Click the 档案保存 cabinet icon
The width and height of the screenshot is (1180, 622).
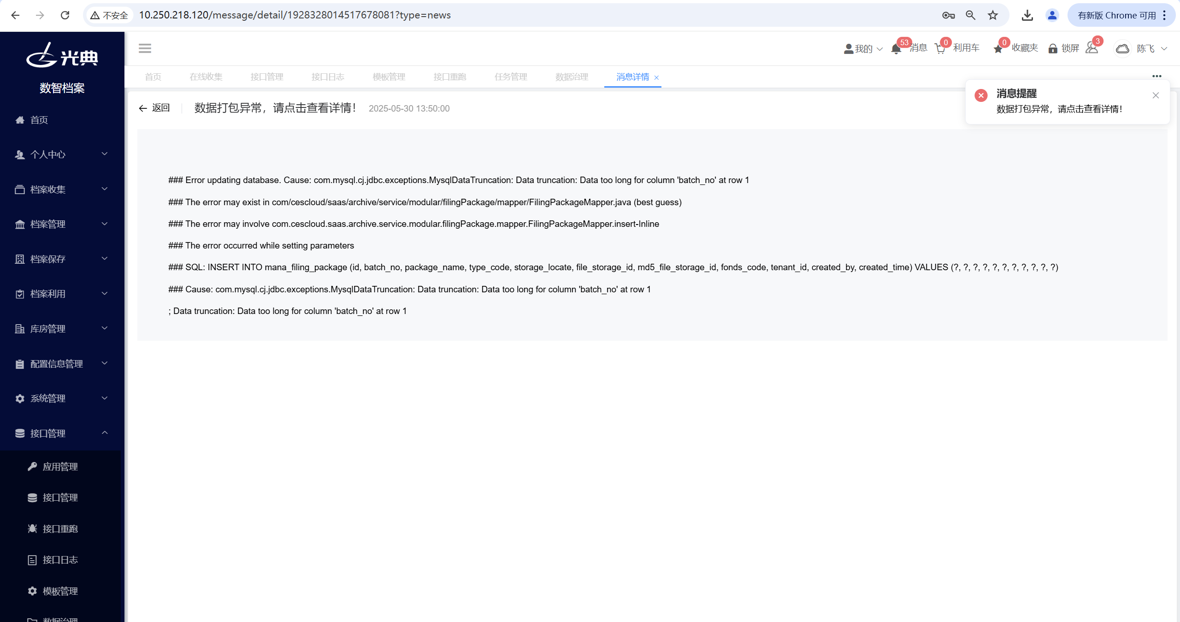click(x=20, y=259)
